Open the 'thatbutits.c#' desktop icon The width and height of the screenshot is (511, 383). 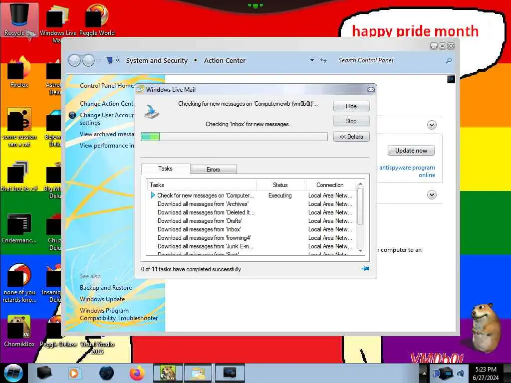[19, 176]
